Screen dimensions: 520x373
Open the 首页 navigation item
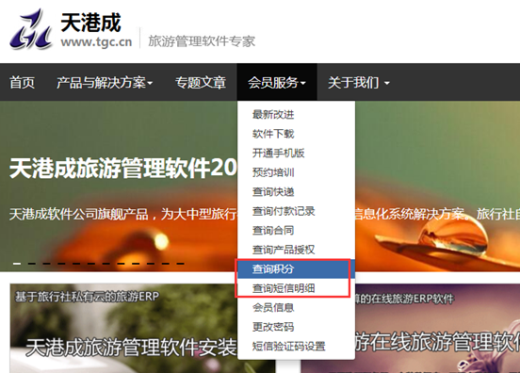tap(22, 82)
